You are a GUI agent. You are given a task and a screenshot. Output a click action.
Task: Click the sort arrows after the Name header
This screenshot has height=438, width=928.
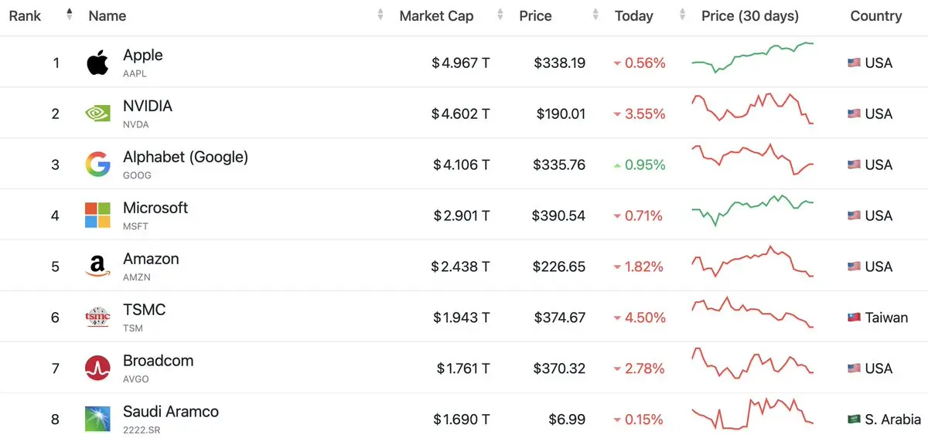pos(380,14)
